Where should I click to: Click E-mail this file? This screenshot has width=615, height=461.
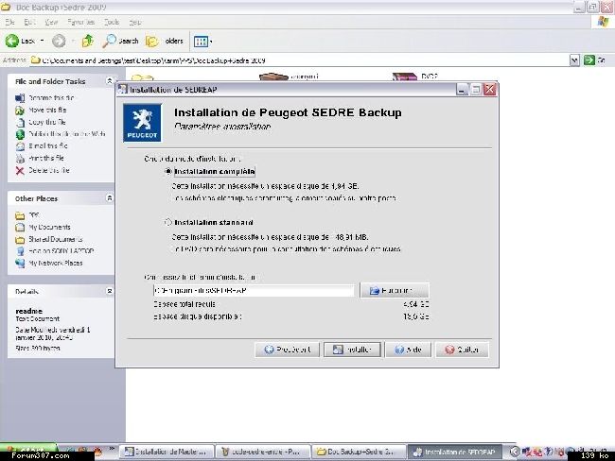click(48, 145)
